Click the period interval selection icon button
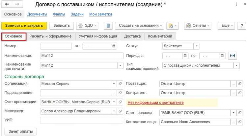 click(x=233, y=56)
